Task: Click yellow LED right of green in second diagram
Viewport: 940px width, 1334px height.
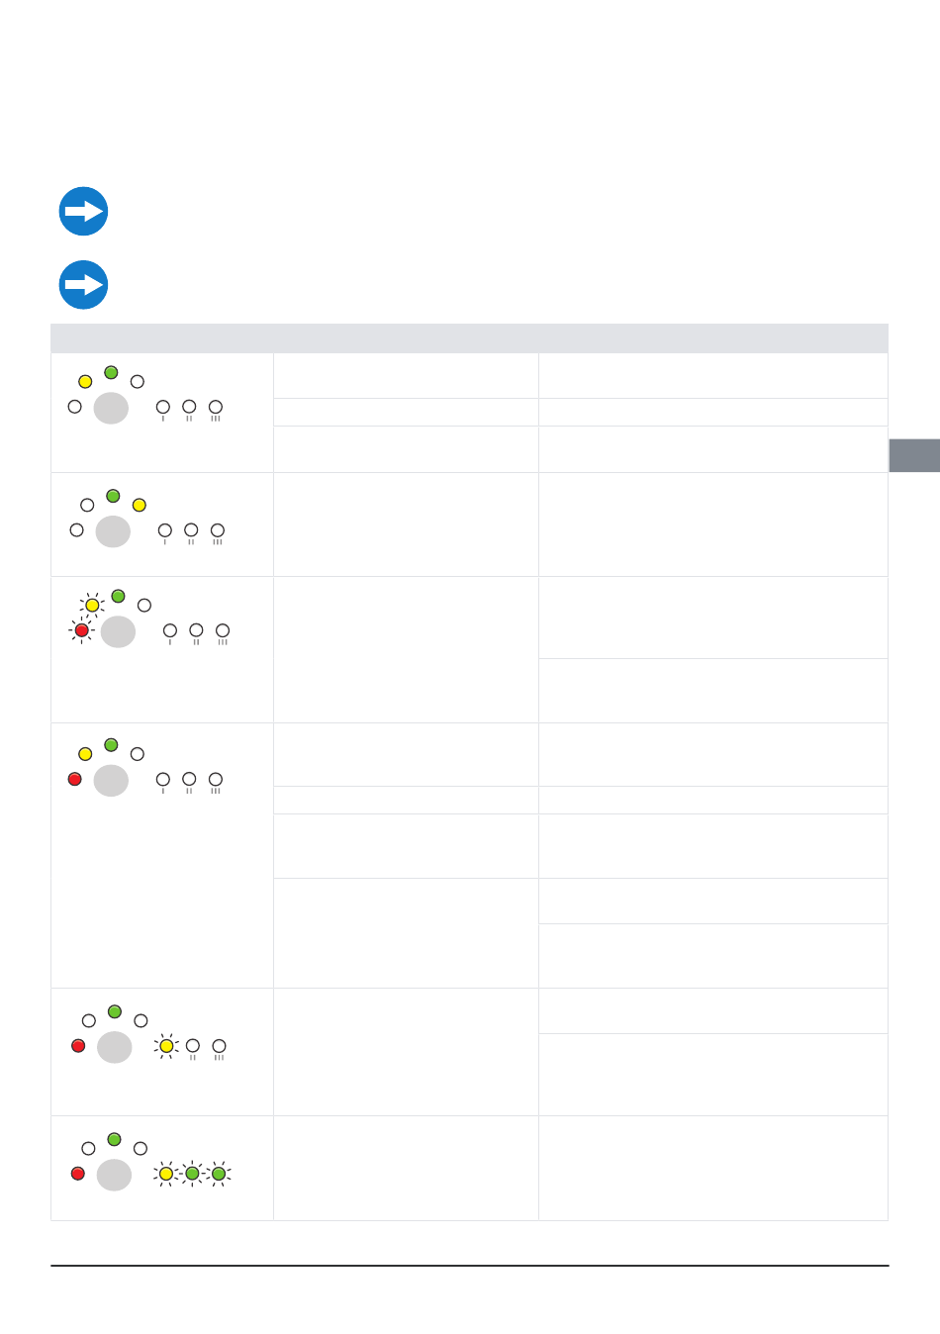Action: pos(140,505)
